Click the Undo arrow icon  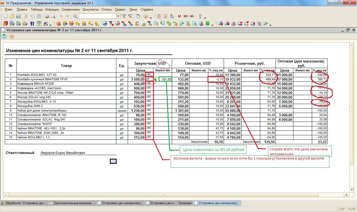[61, 16]
